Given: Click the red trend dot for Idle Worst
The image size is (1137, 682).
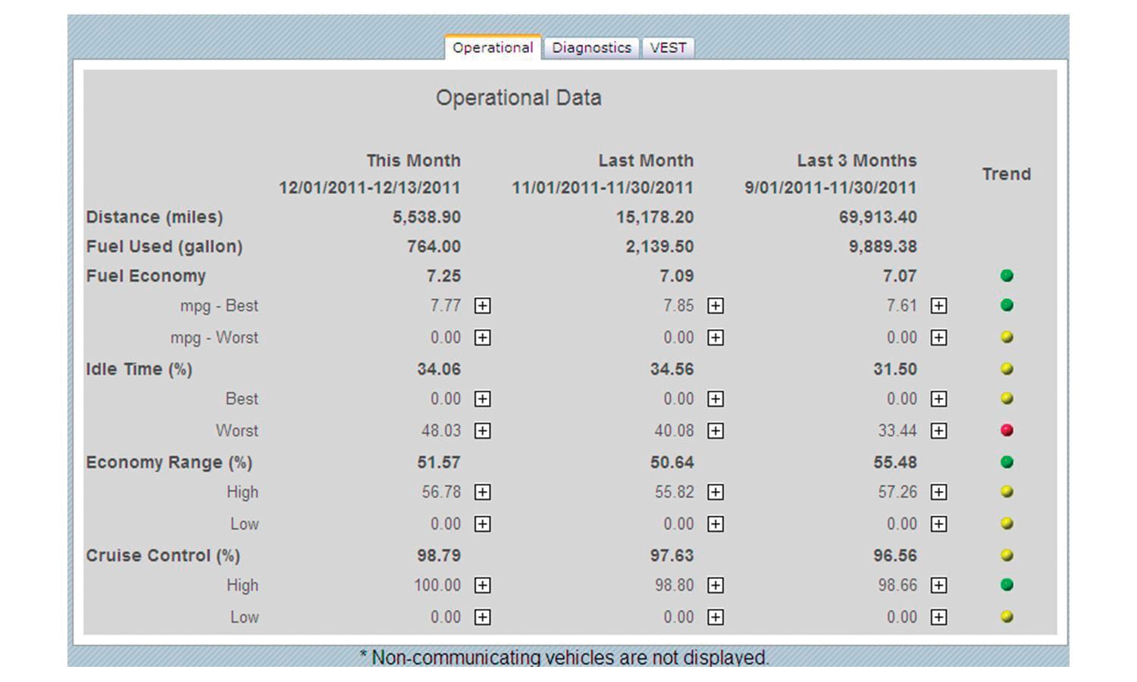Looking at the screenshot, I should pyautogui.click(x=1007, y=430).
